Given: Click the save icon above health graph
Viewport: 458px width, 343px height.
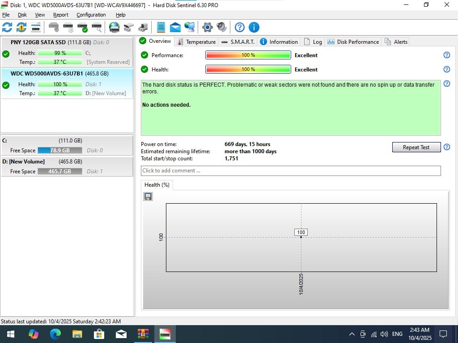Looking at the screenshot, I should pos(148,197).
